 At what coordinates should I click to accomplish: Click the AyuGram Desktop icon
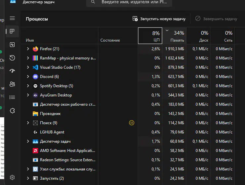coord(35,95)
